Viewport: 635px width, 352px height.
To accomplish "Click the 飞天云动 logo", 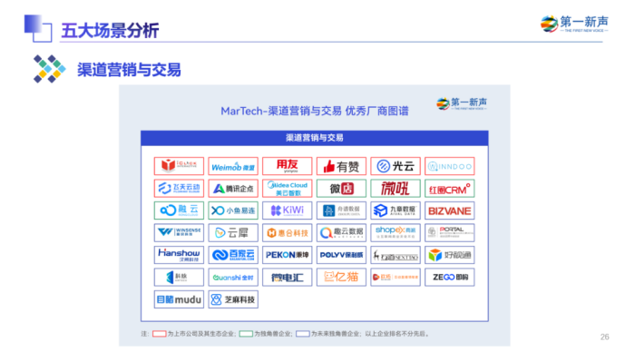I will (x=179, y=189).
